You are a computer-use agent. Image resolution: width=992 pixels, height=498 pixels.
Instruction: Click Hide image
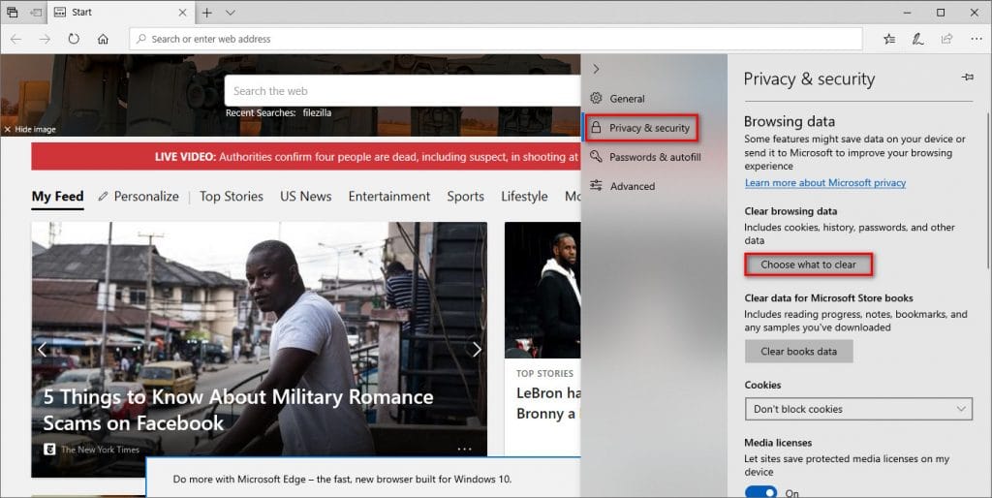coord(30,129)
